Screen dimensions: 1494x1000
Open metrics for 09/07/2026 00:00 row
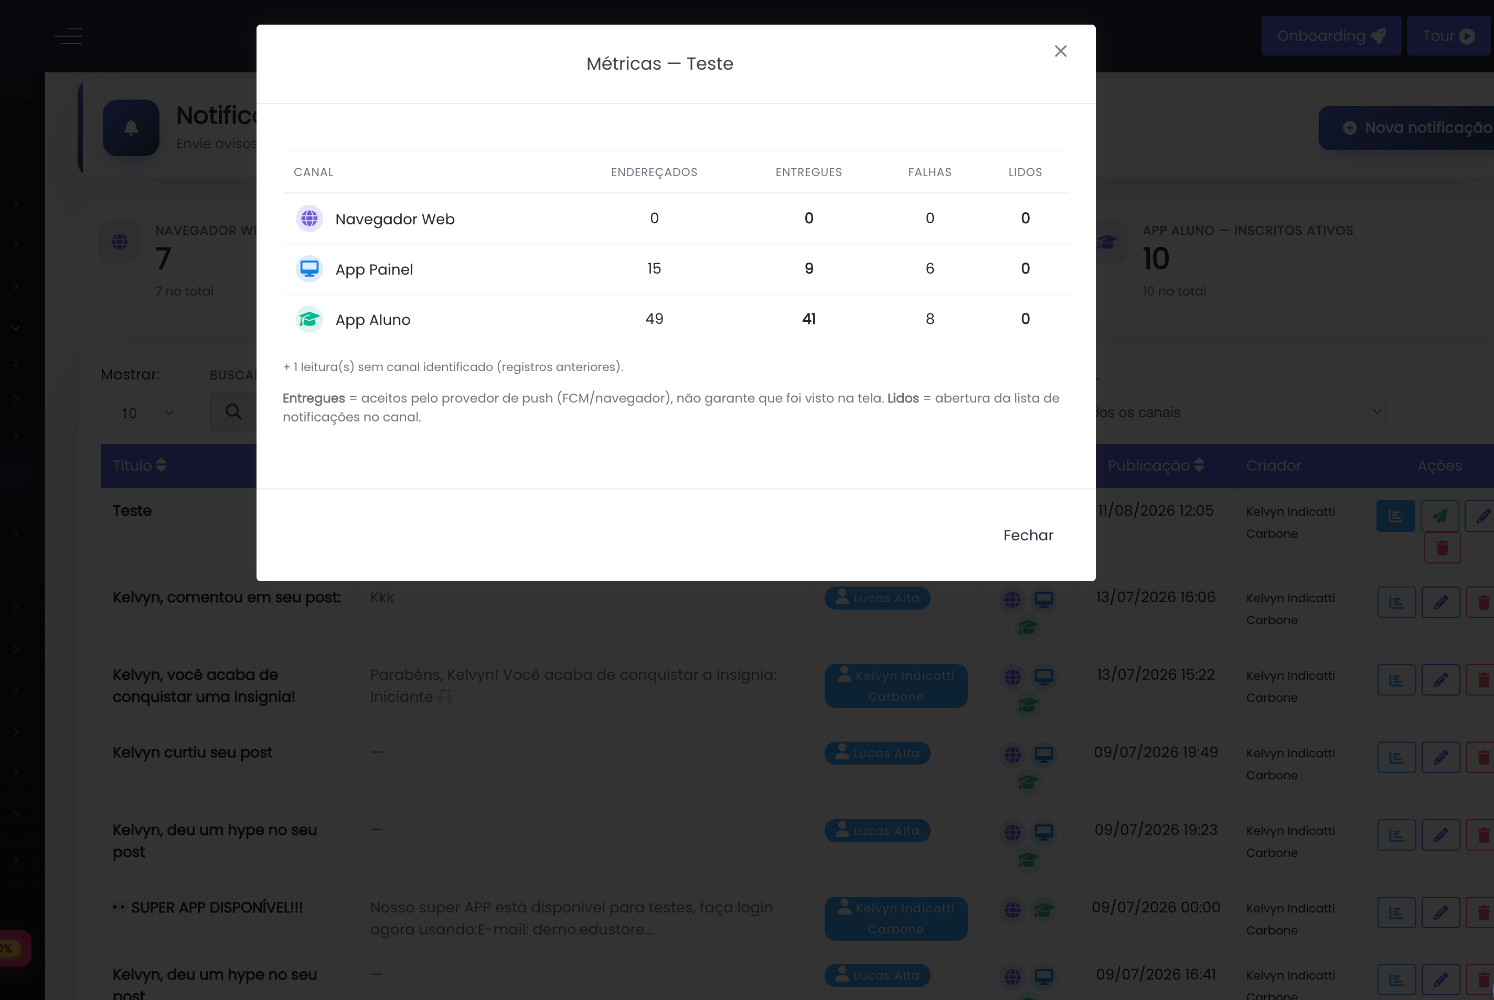[x=1396, y=912]
